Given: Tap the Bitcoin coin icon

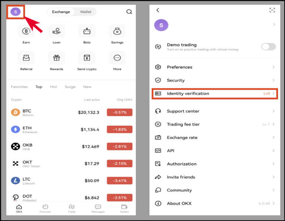Looking at the screenshot, I should pos(15,113).
